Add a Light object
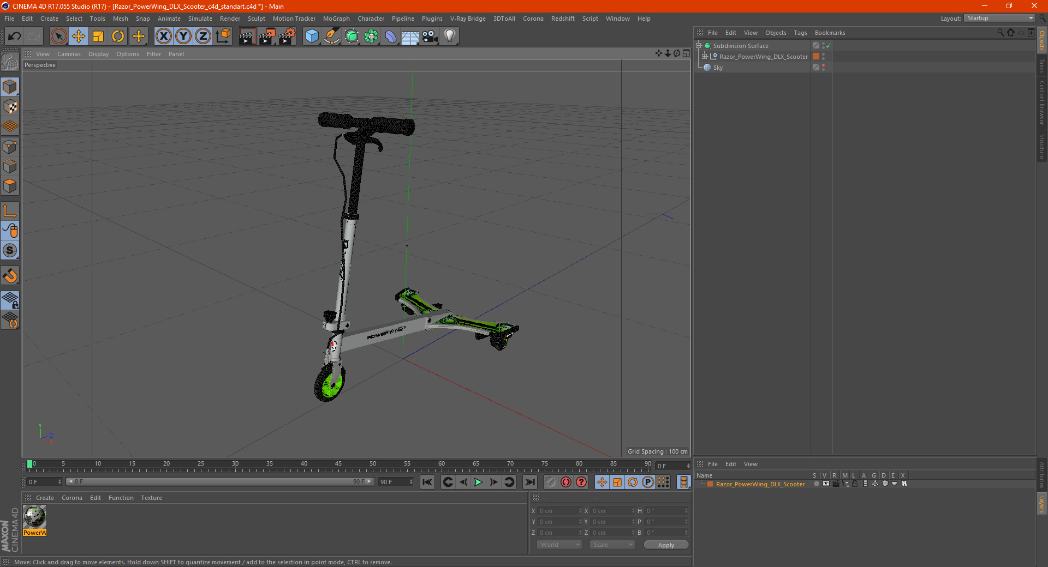The image size is (1048, 567). tap(449, 37)
